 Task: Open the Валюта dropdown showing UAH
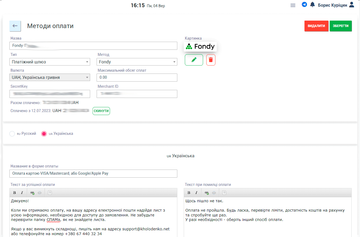[x=50, y=78]
